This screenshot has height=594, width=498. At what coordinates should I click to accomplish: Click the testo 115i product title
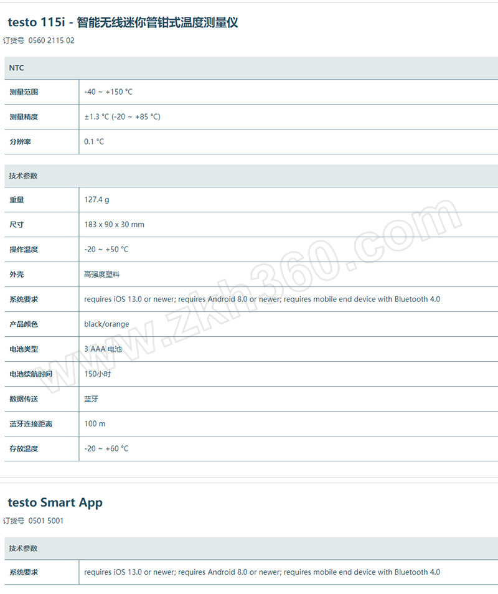pos(123,22)
